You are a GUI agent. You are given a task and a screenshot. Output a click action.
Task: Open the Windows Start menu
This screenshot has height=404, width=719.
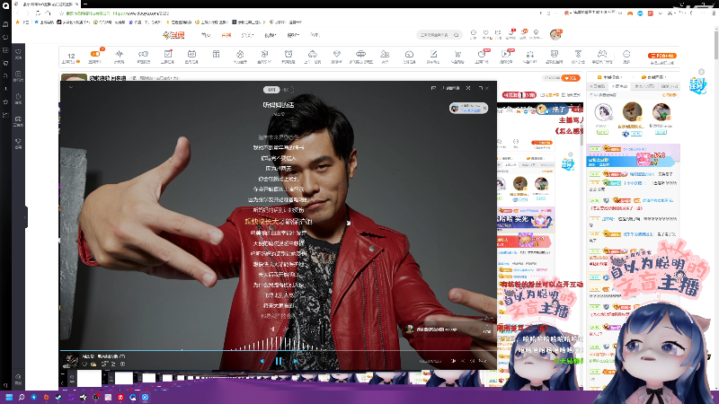pos(9,397)
